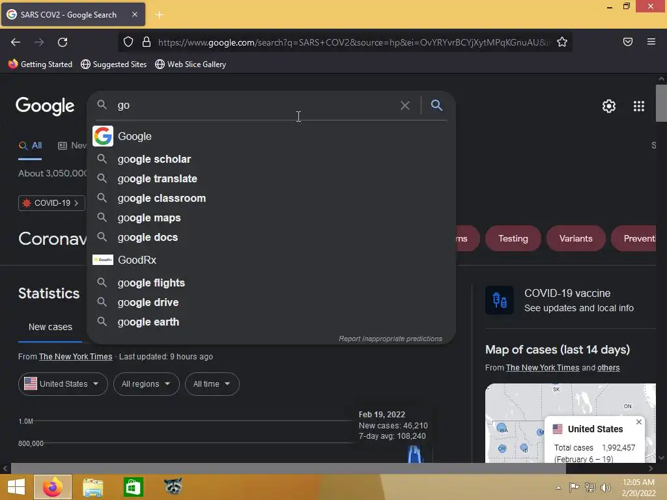Open the United States country dropdown
The height and width of the screenshot is (500, 667).
pos(63,384)
